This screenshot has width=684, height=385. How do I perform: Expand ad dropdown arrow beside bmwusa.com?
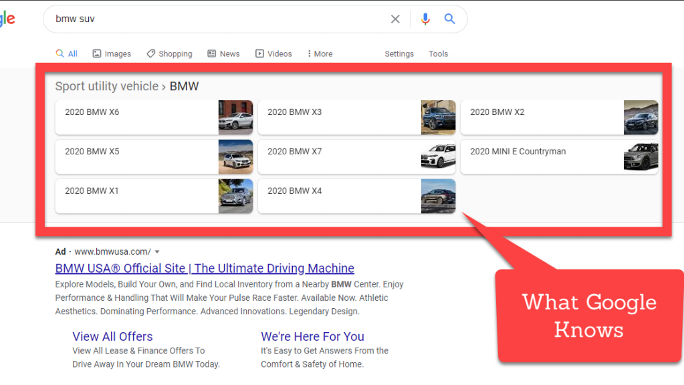coord(157,252)
